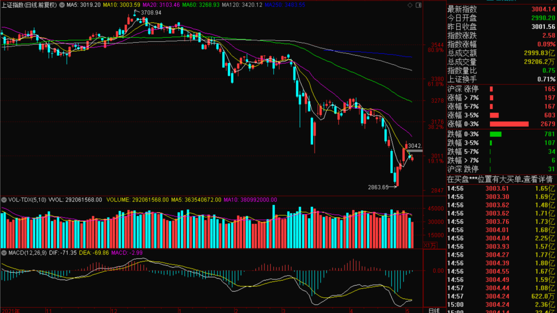Click the 2863.65 low price marker
This screenshot has height=313, width=557.
coord(379,187)
